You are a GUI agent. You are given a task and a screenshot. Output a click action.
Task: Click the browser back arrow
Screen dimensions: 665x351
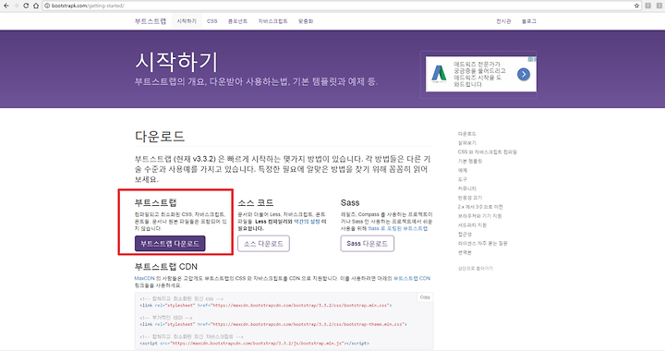pyautogui.click(x=6, y=6)
